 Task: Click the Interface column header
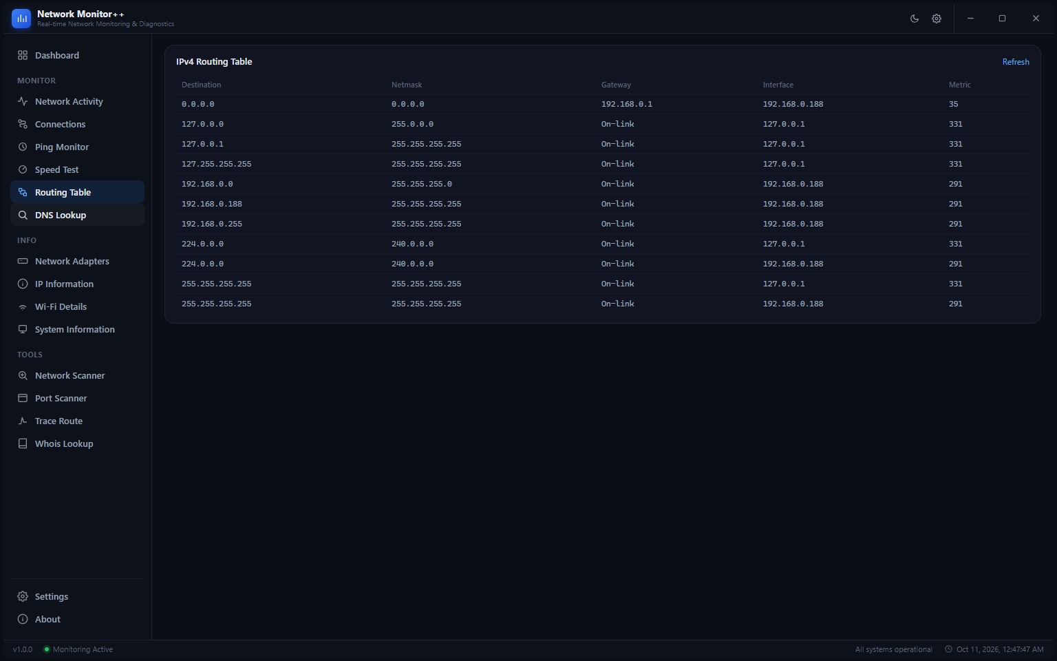(778, 85)
